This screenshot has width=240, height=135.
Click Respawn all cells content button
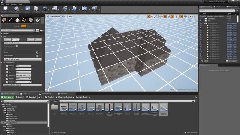(x=22, y=85)
